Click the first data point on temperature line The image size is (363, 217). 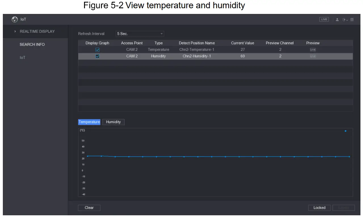pyautogui.click(x=87, y=156)
